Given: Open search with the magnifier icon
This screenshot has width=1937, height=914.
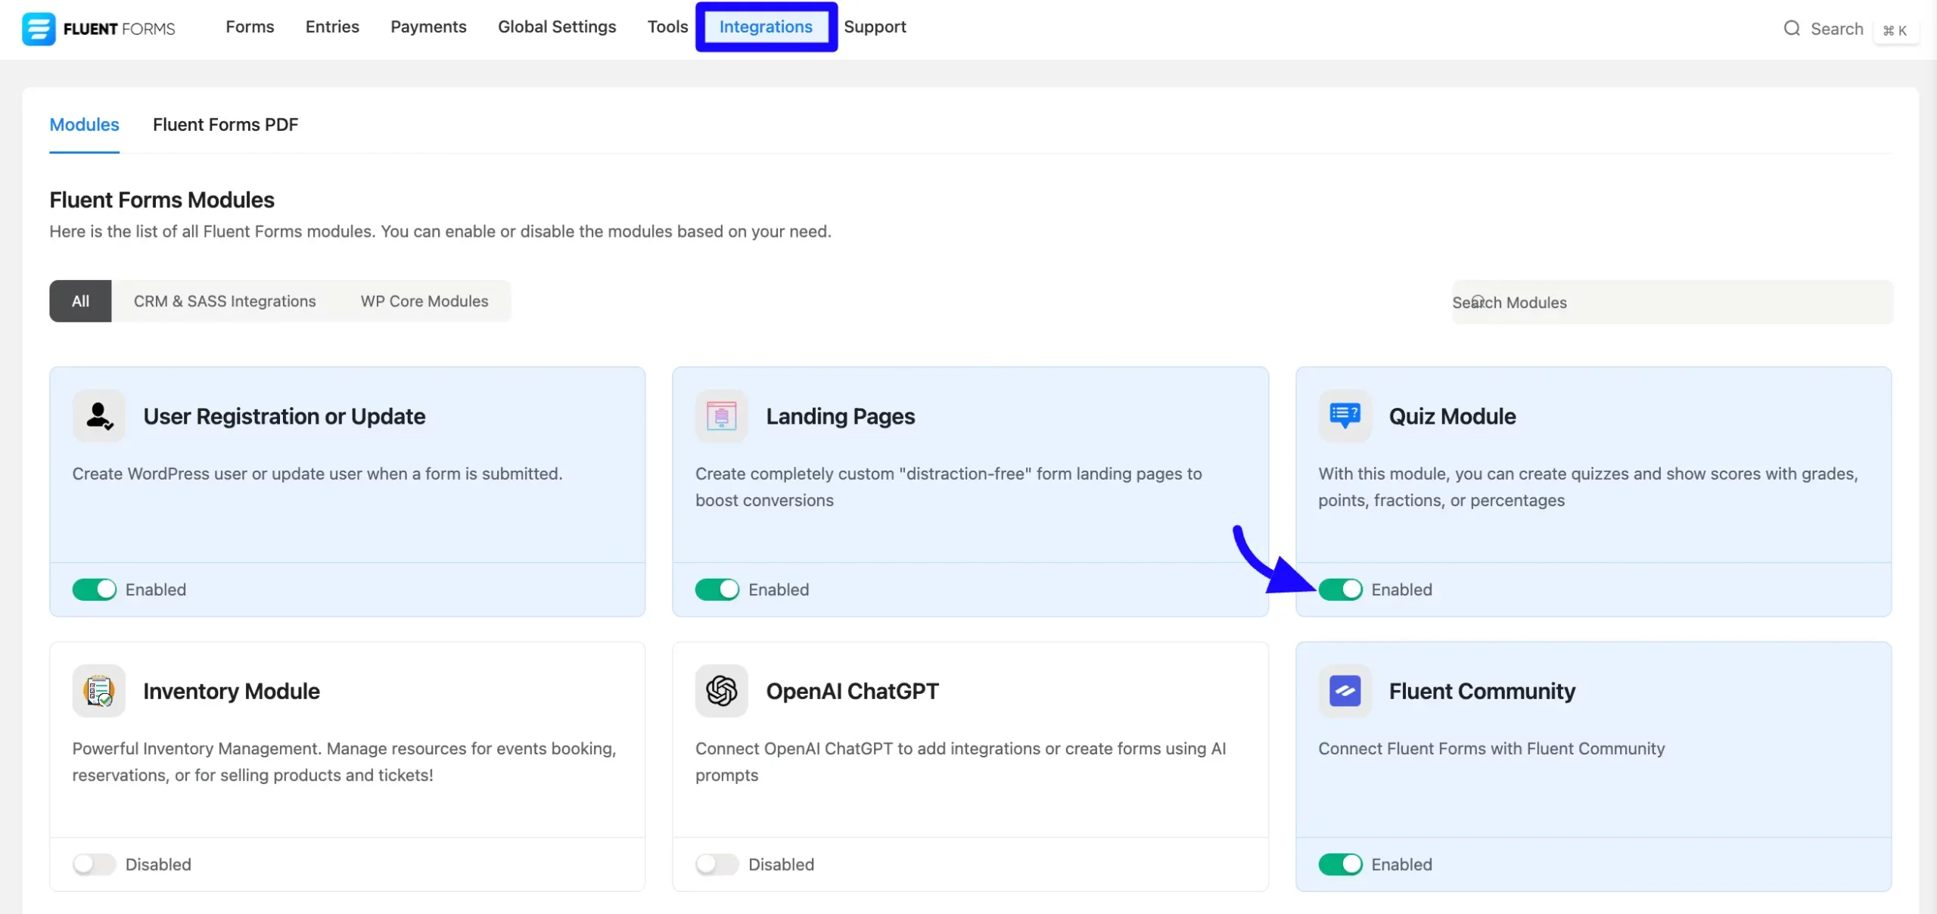Looking at the screenshot, I should pyautogui.click(x=1792, y=28).
